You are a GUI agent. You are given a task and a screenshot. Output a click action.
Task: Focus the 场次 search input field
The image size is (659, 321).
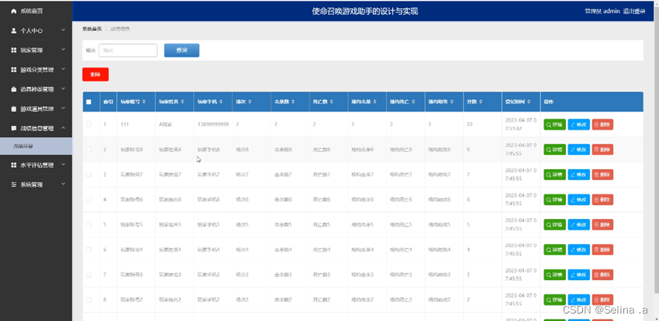[127, 51]
